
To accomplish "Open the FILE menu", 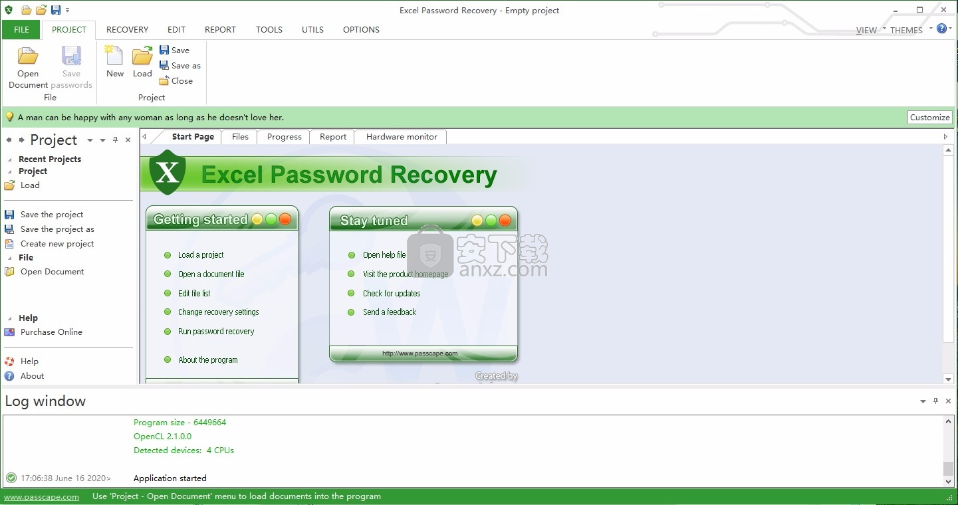I will 21,30.
